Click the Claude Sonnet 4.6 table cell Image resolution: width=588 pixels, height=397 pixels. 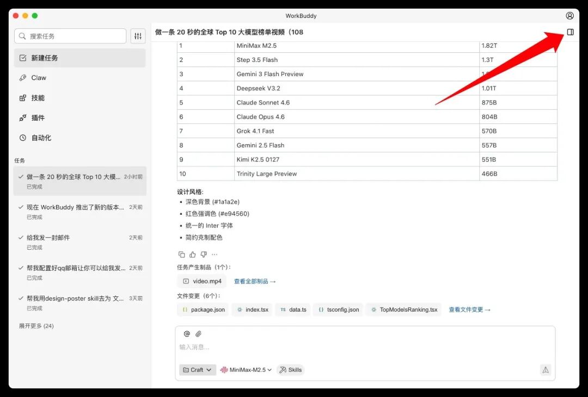coord(357,103)
